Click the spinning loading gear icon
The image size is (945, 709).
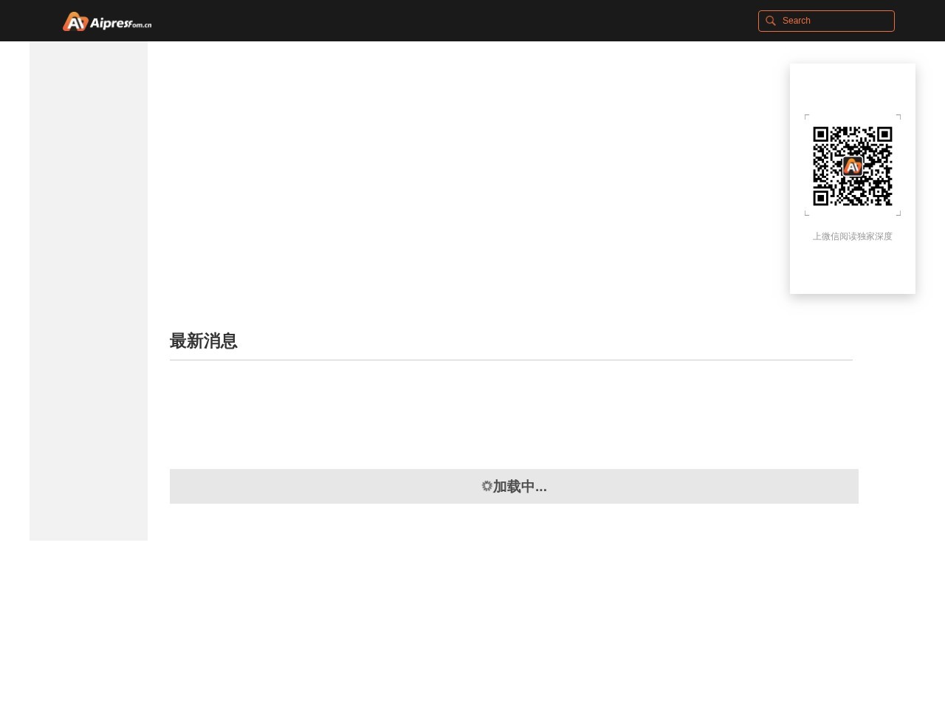click(487, 486)
